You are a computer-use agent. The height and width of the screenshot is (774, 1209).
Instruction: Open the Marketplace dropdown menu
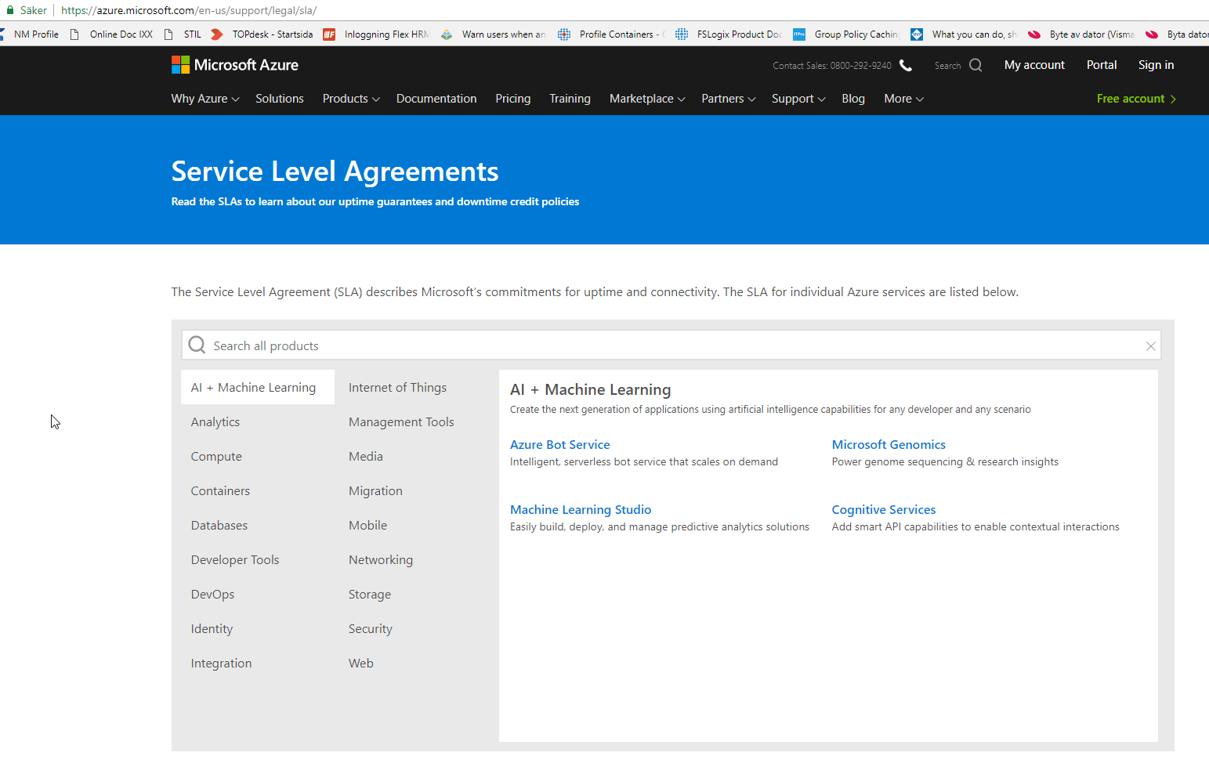tap(646, 99)
